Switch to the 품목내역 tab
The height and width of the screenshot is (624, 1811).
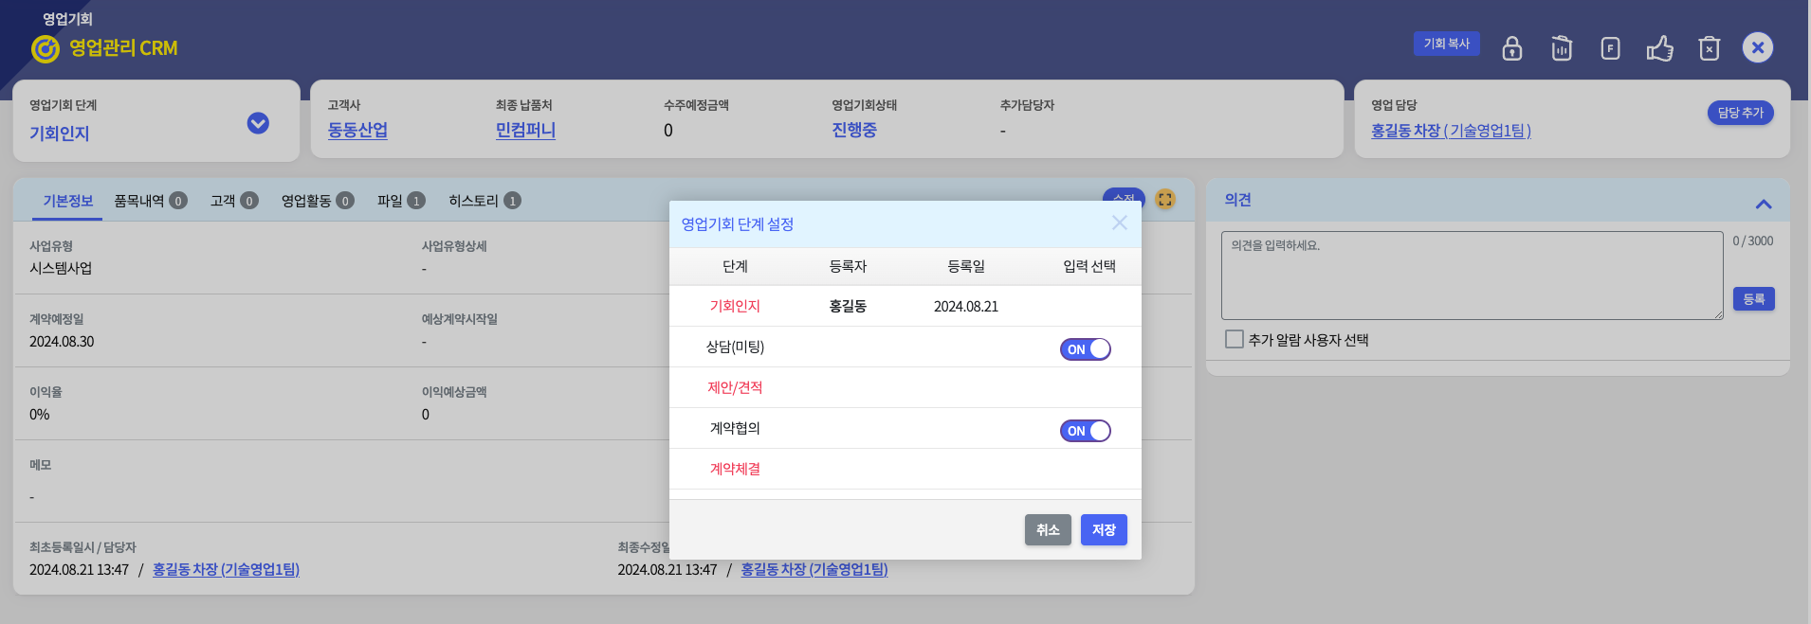150,201
